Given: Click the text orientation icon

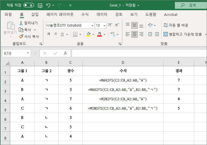Looking at the screenshot, I should pos(150,25).
